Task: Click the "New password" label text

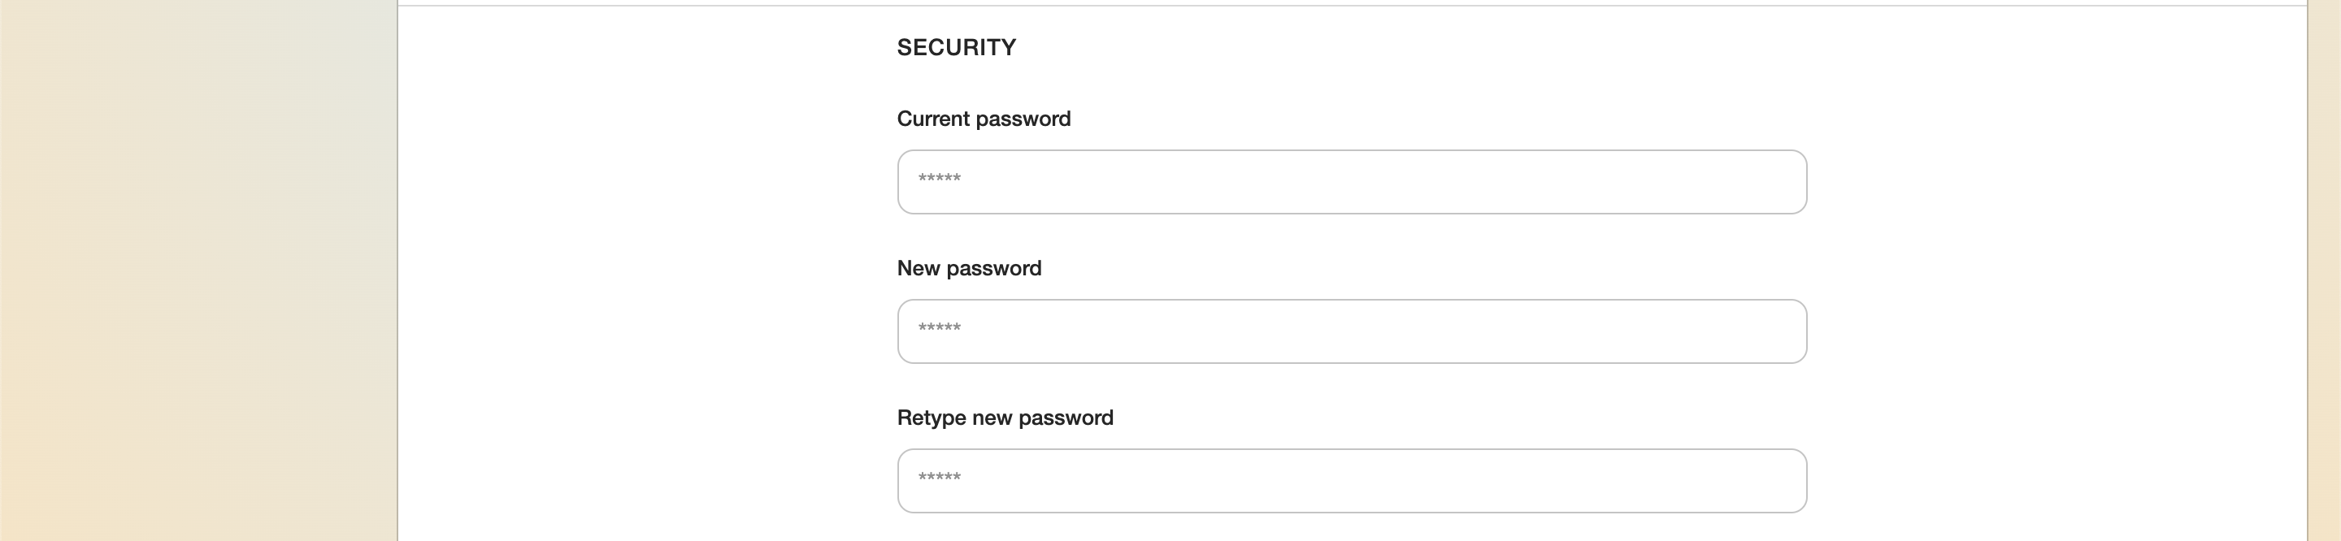Action: pos(969,269)
